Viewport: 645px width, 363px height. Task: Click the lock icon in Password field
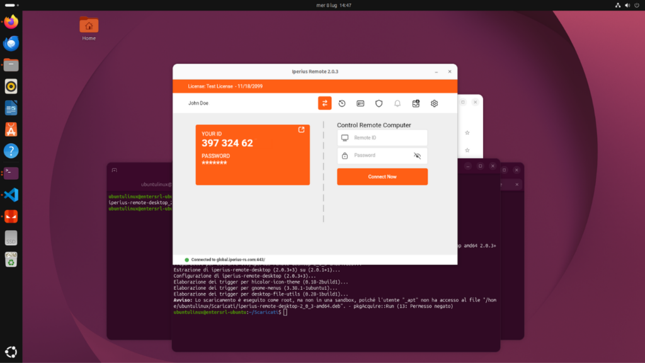tap(345, 156)
